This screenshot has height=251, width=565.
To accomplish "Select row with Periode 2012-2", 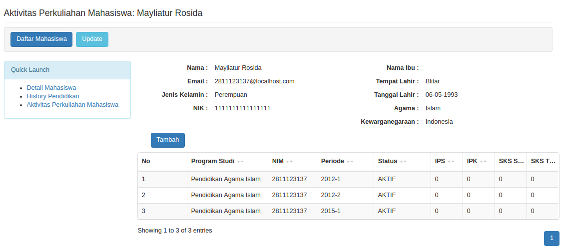I will pyautogui.click(x=348, y=195).
